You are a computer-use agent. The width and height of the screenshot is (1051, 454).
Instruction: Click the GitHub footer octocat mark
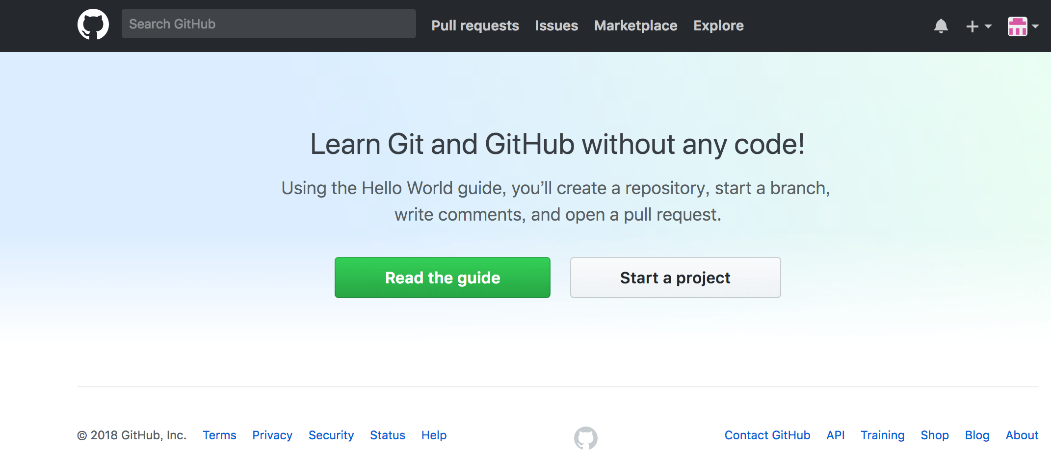click(x=585, y=438)
